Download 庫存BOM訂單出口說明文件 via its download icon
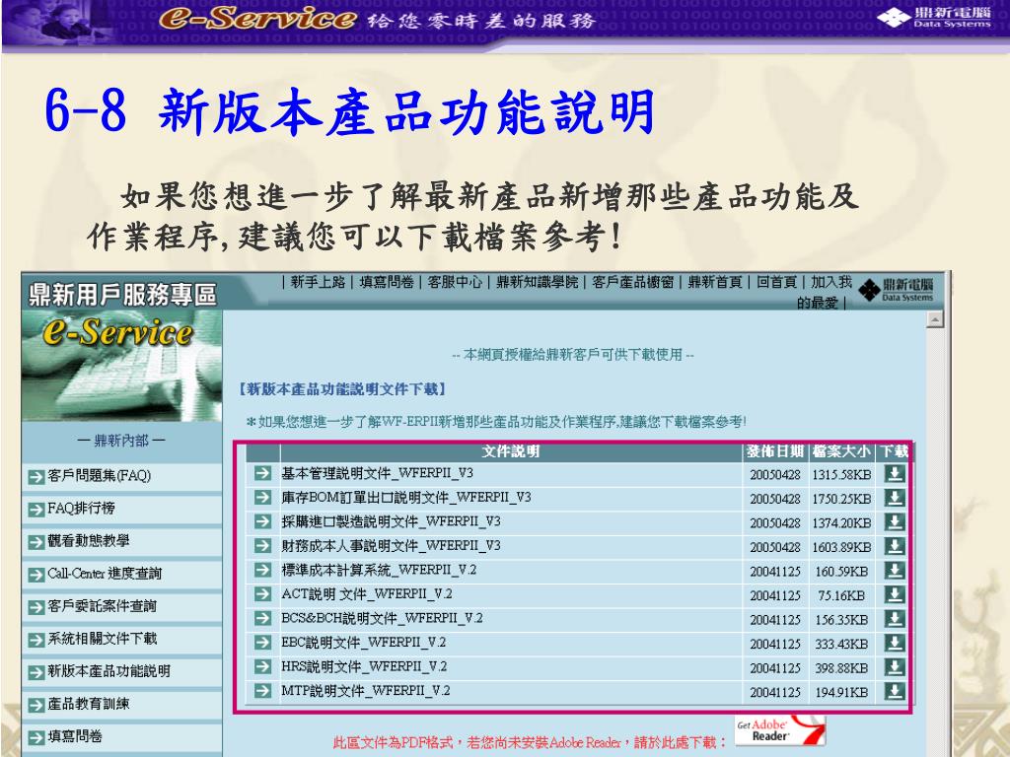This screenshot has width=1010, height=757. (895, 498)
